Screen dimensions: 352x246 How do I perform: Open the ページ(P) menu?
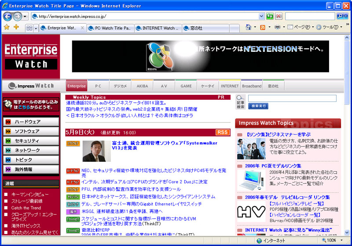301,27
